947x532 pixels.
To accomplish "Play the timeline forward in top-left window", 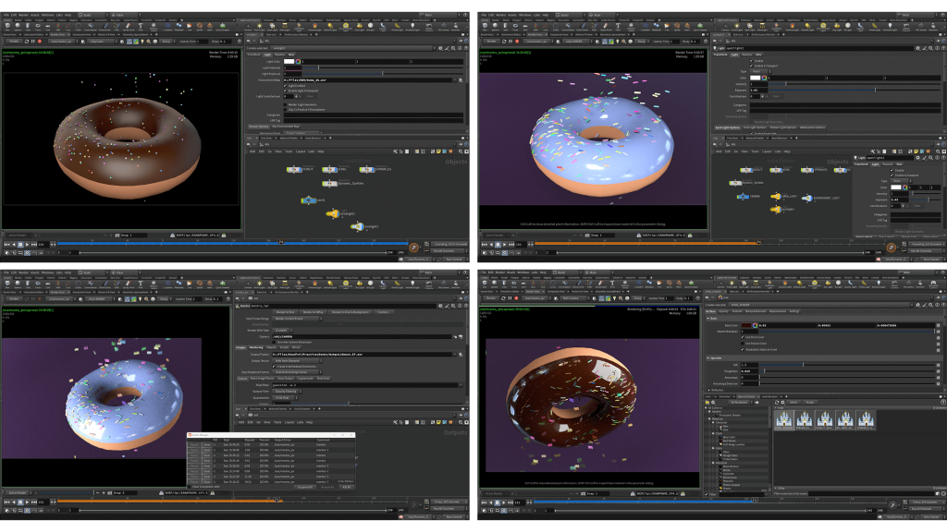I will (27, 244).
